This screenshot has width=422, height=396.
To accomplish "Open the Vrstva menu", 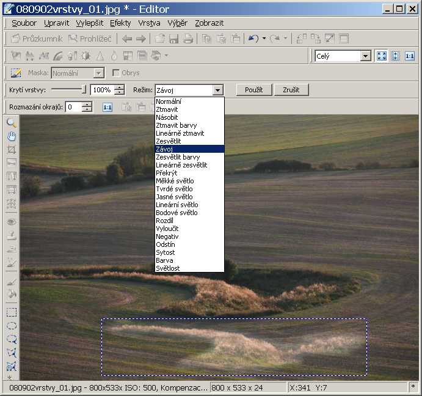I will (149, 23).
